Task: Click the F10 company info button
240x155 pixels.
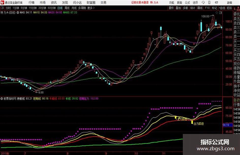Action: 207,8
